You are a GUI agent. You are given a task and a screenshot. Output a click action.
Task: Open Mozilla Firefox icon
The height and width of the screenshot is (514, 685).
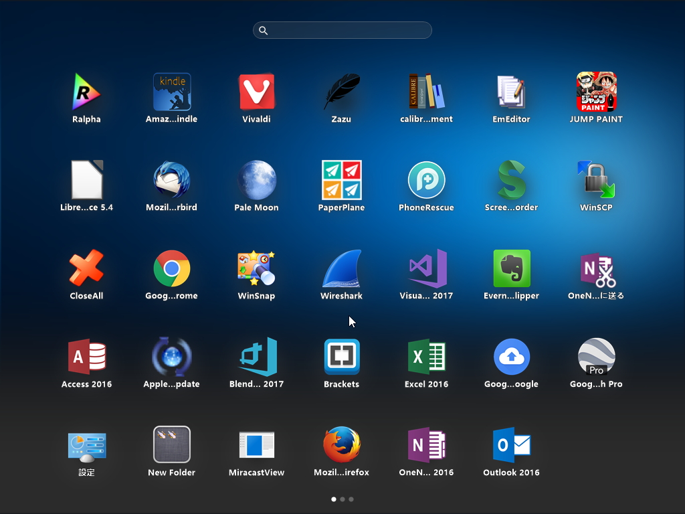[x=342, y=444]
